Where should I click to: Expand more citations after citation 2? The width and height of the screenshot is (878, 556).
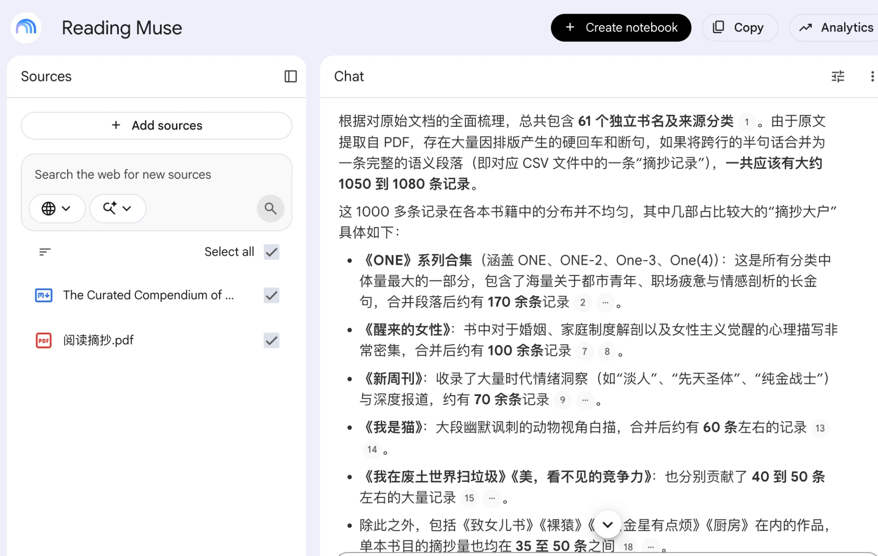605,303
